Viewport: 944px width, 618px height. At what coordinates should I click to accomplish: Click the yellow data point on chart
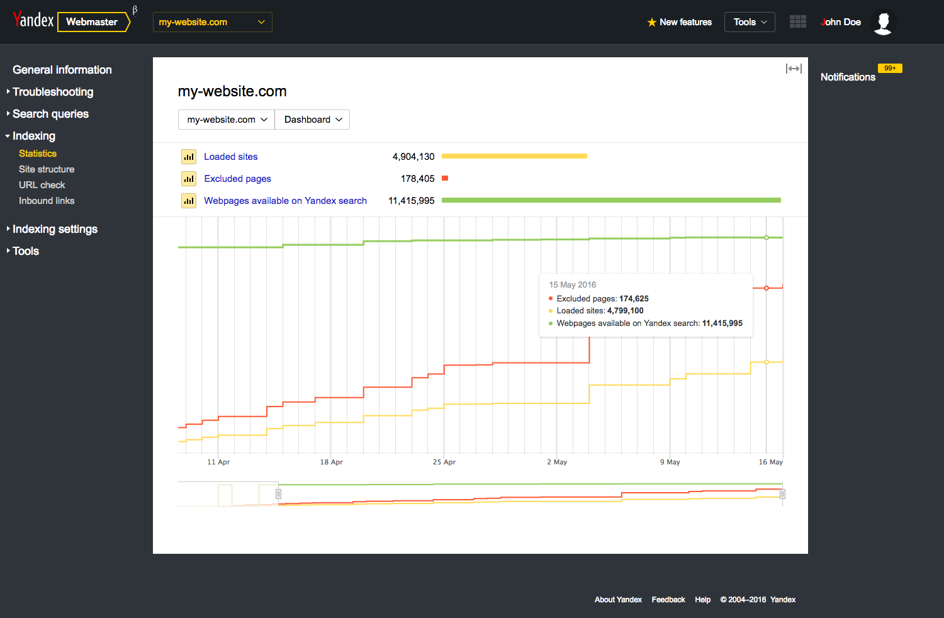(x=767, y=362)
